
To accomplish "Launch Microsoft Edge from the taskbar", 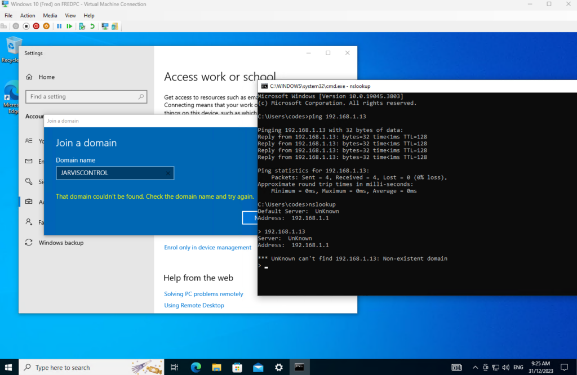I will click(x=196, y=367).
